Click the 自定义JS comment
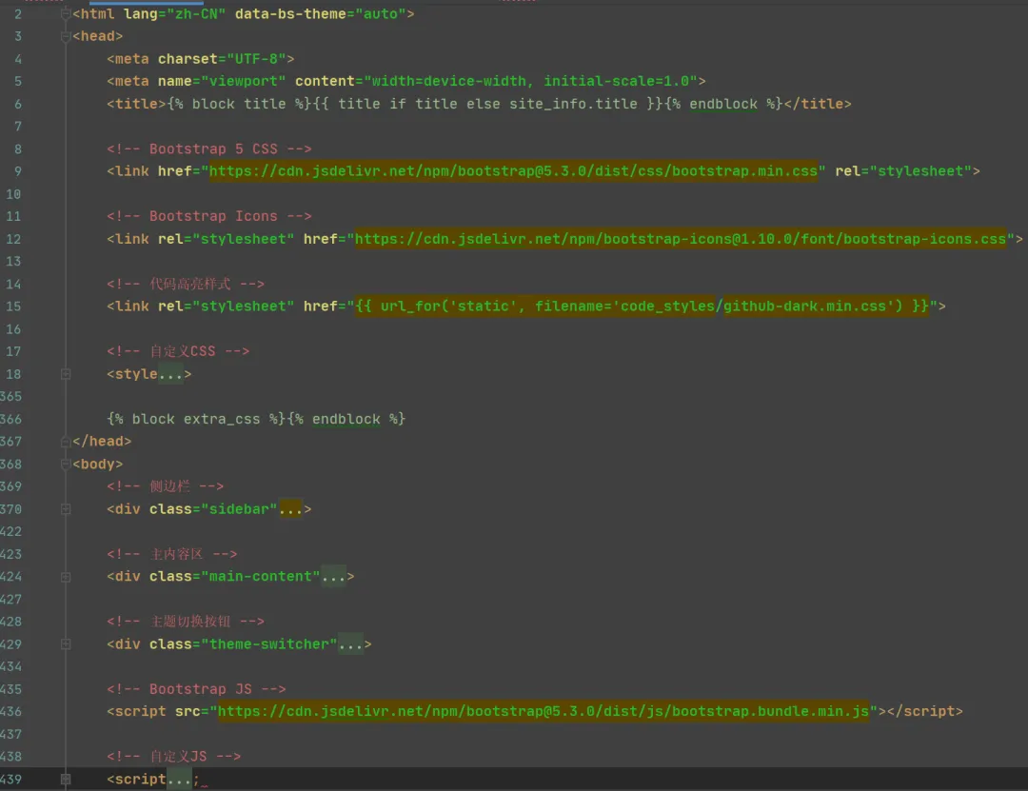1028x791 pixels. 174,757
